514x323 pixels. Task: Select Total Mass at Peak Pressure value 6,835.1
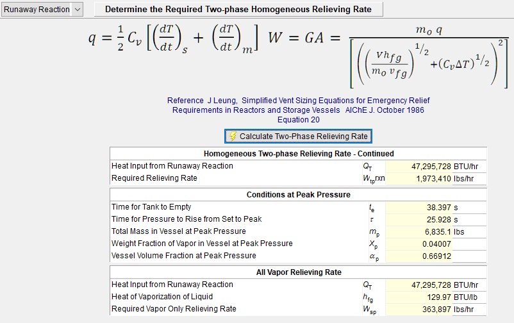(x=419, y=232)
